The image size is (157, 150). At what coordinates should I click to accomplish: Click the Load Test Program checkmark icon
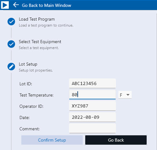[x=11, y=22]
